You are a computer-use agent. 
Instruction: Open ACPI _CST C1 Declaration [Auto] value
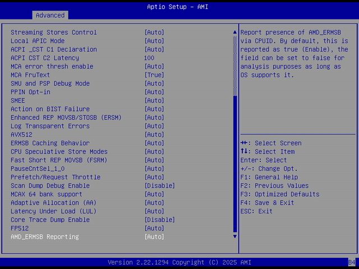click(154, 49)
